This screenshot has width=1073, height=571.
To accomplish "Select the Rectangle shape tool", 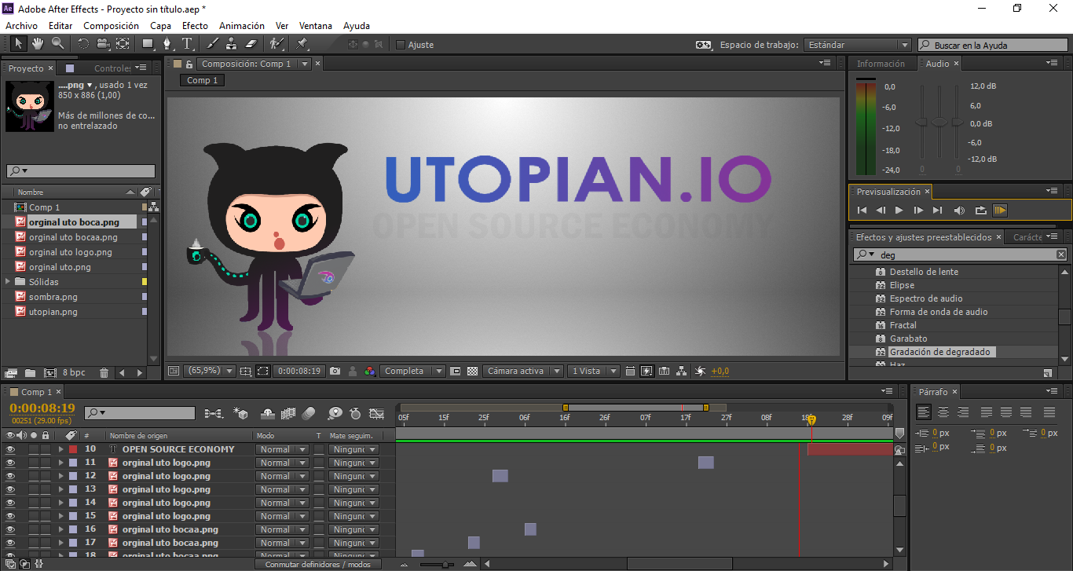I will tap(148, 43).
